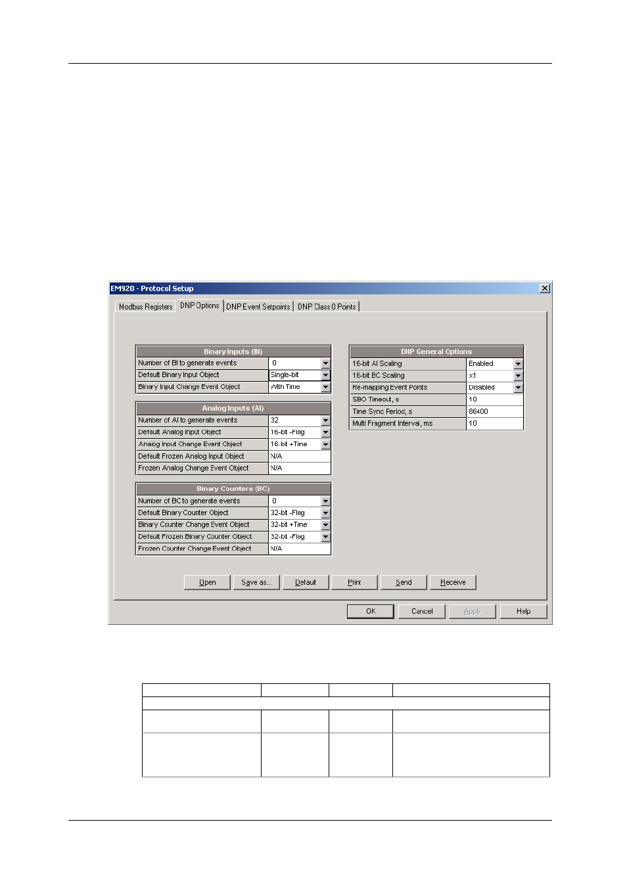The image size is (627, 887).
Task: Open Default Binary Counter Object dropdown
Action: click(x=325, y=513)
